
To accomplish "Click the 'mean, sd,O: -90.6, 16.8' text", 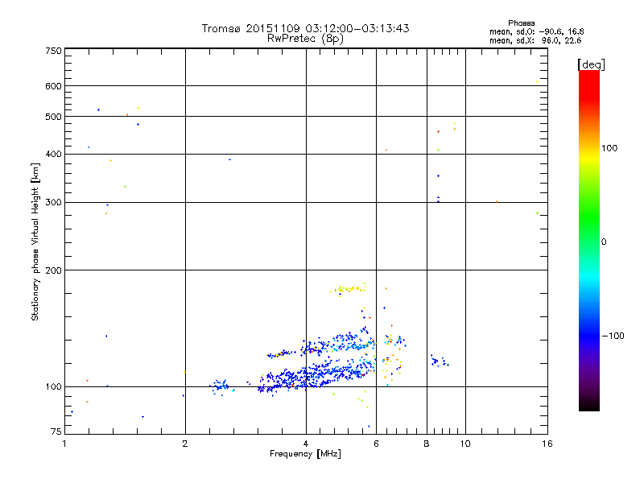I will (536, 31).
